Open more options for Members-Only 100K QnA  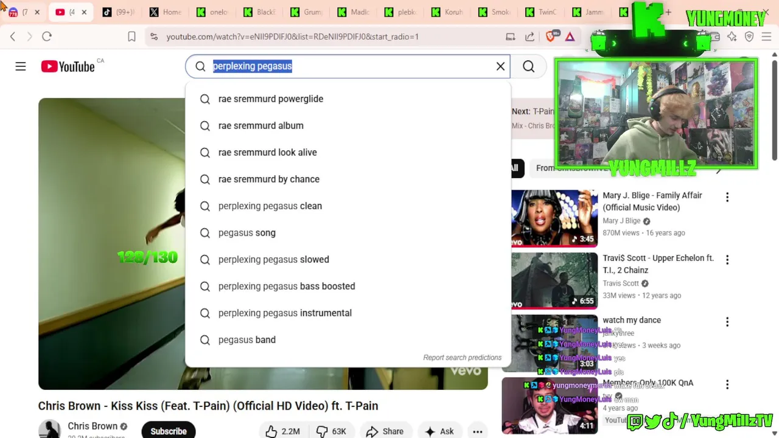(x=727, y=384)
